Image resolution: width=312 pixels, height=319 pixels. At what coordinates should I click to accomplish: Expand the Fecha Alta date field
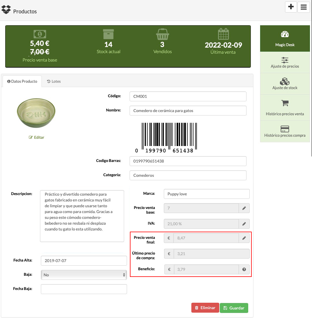(x=84, y=260)
